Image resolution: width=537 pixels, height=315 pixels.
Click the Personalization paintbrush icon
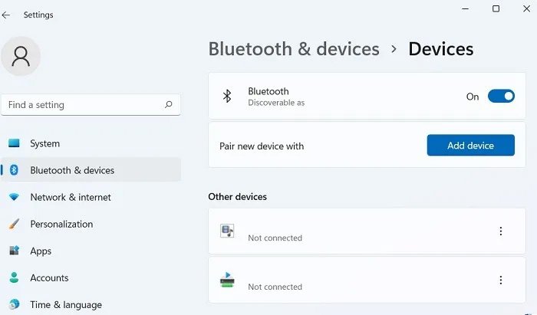coord(14,224)
